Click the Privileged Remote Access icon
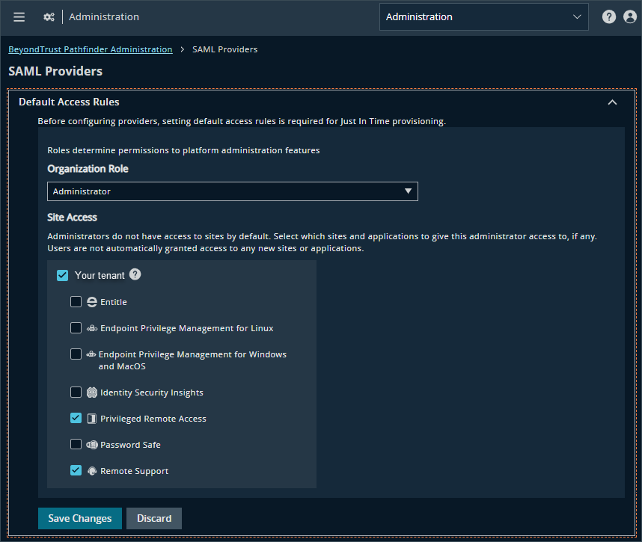 [92, 419]
